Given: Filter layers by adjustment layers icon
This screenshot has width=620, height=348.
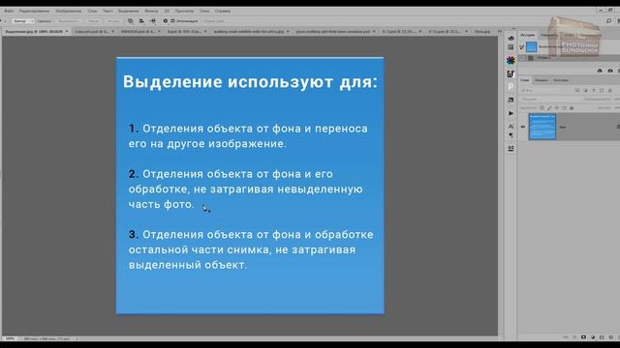Looking at the screenshot, I should coord(585,90).
